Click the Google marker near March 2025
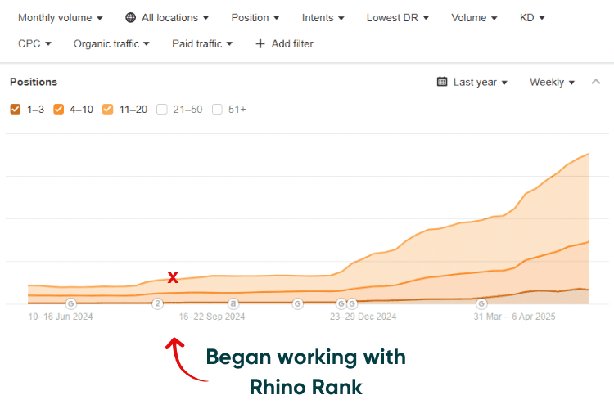Screen dimensions: 614x409 tap(481, 303)
